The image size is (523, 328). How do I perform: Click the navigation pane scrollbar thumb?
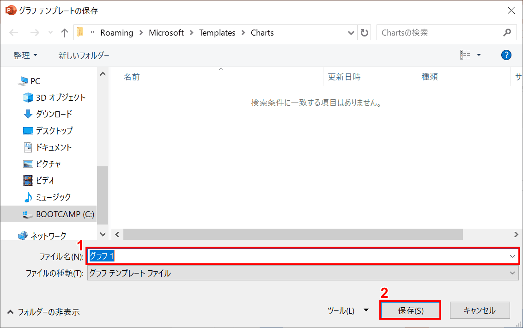click(x=103, y=195)
